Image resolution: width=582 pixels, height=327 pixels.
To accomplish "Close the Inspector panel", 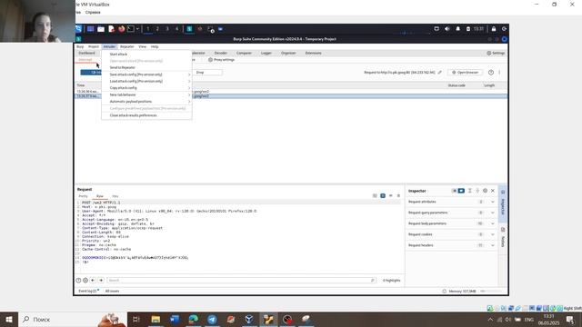I will tap(493, 191).
